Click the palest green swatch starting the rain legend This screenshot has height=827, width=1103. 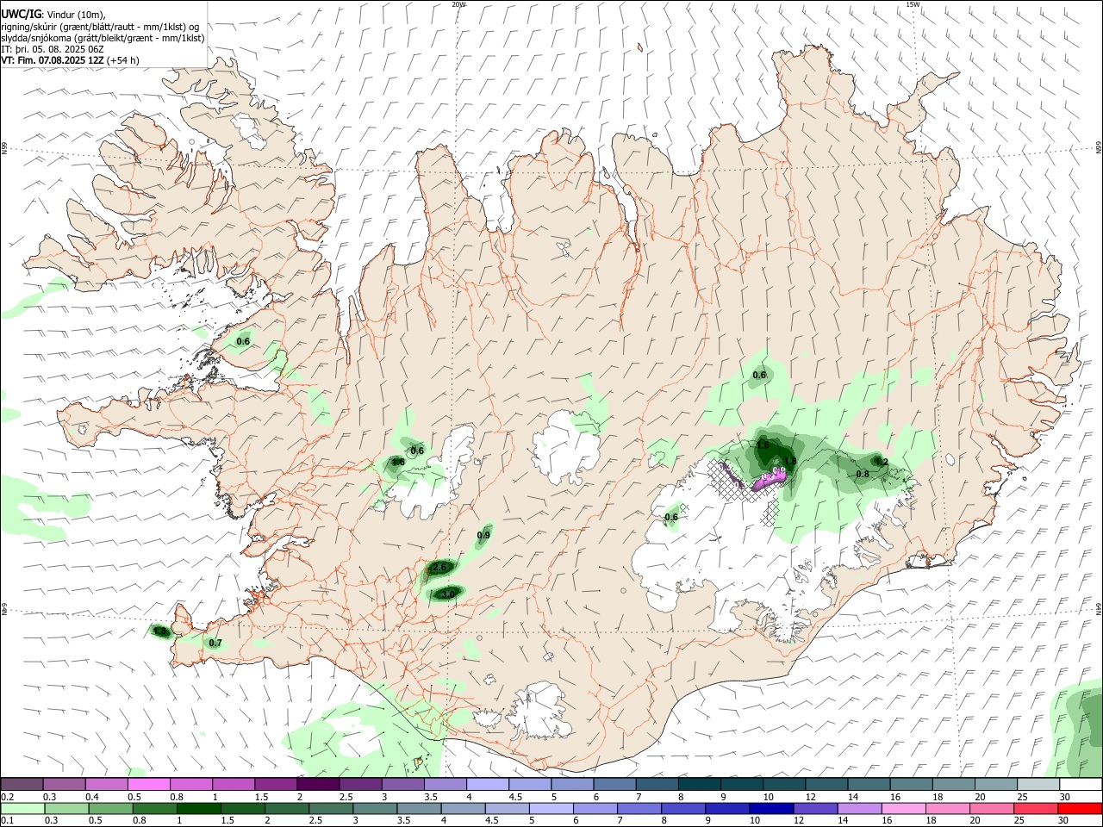pyautogui.click(x=22, y=808)
